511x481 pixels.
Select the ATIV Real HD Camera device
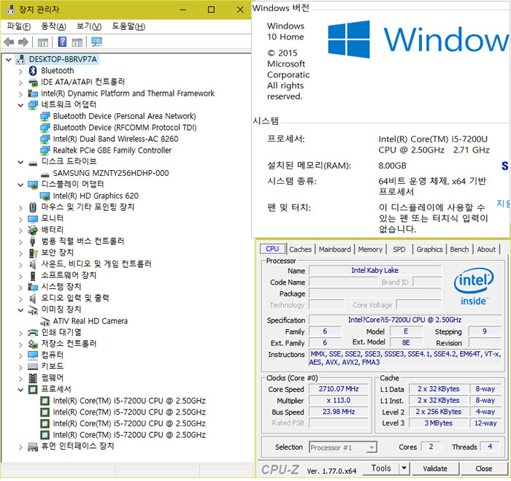coord(90,321)
